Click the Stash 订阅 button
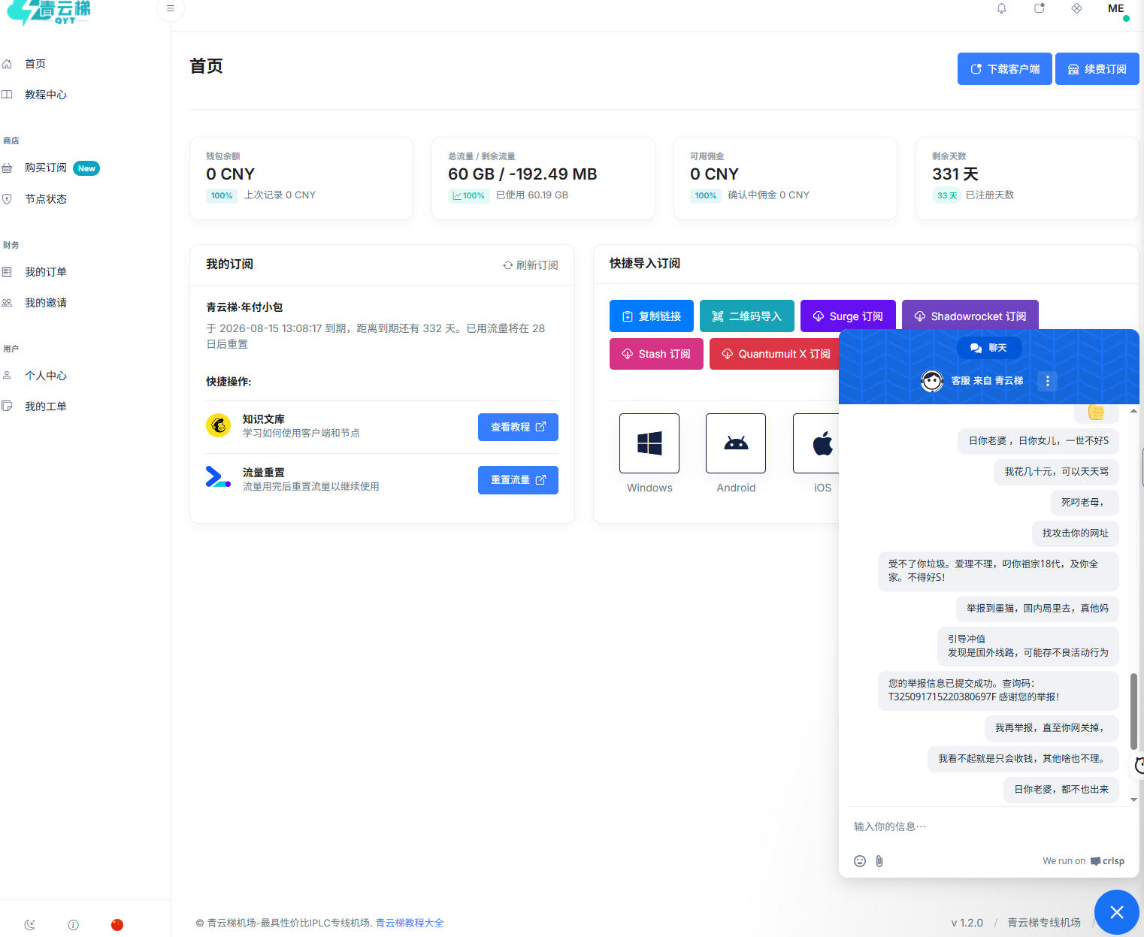This screenshot has width=1144, height=937. pos(656,354)
